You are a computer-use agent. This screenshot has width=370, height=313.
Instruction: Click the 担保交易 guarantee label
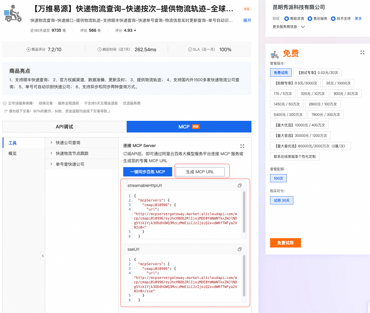click(46, 103)
